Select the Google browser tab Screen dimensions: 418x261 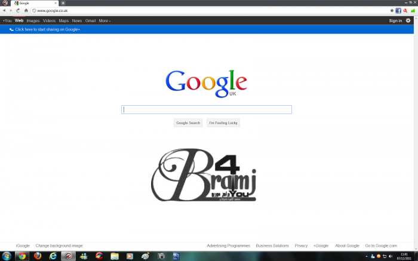click(x=33, y=3)
